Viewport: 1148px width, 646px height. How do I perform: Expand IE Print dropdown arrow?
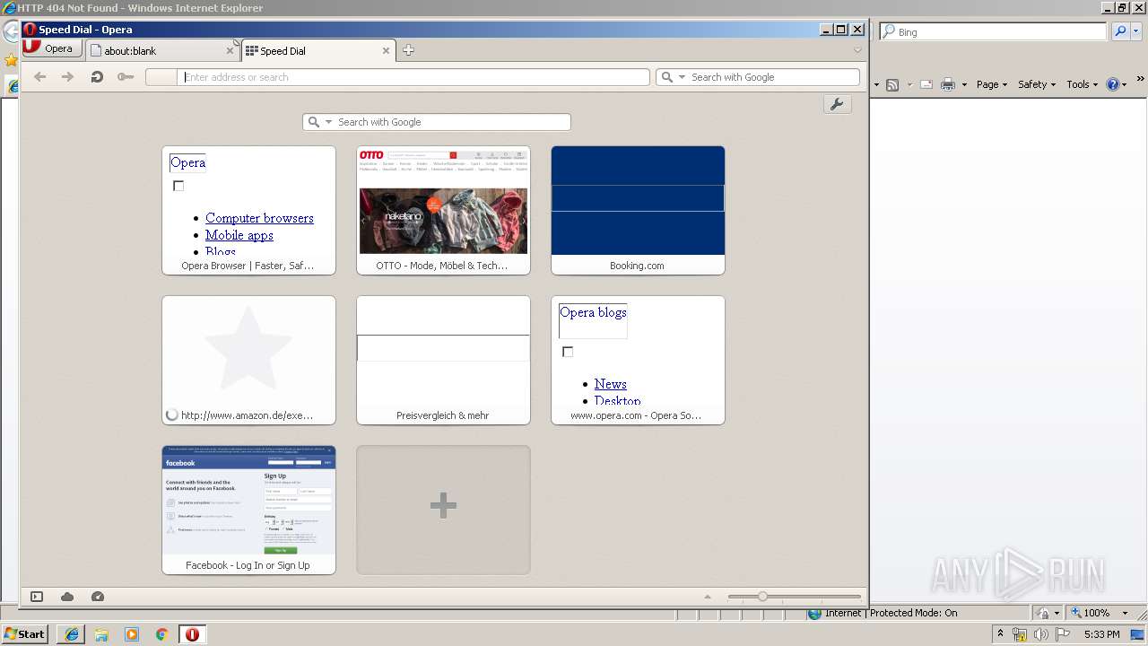click(x=964, y=84)
